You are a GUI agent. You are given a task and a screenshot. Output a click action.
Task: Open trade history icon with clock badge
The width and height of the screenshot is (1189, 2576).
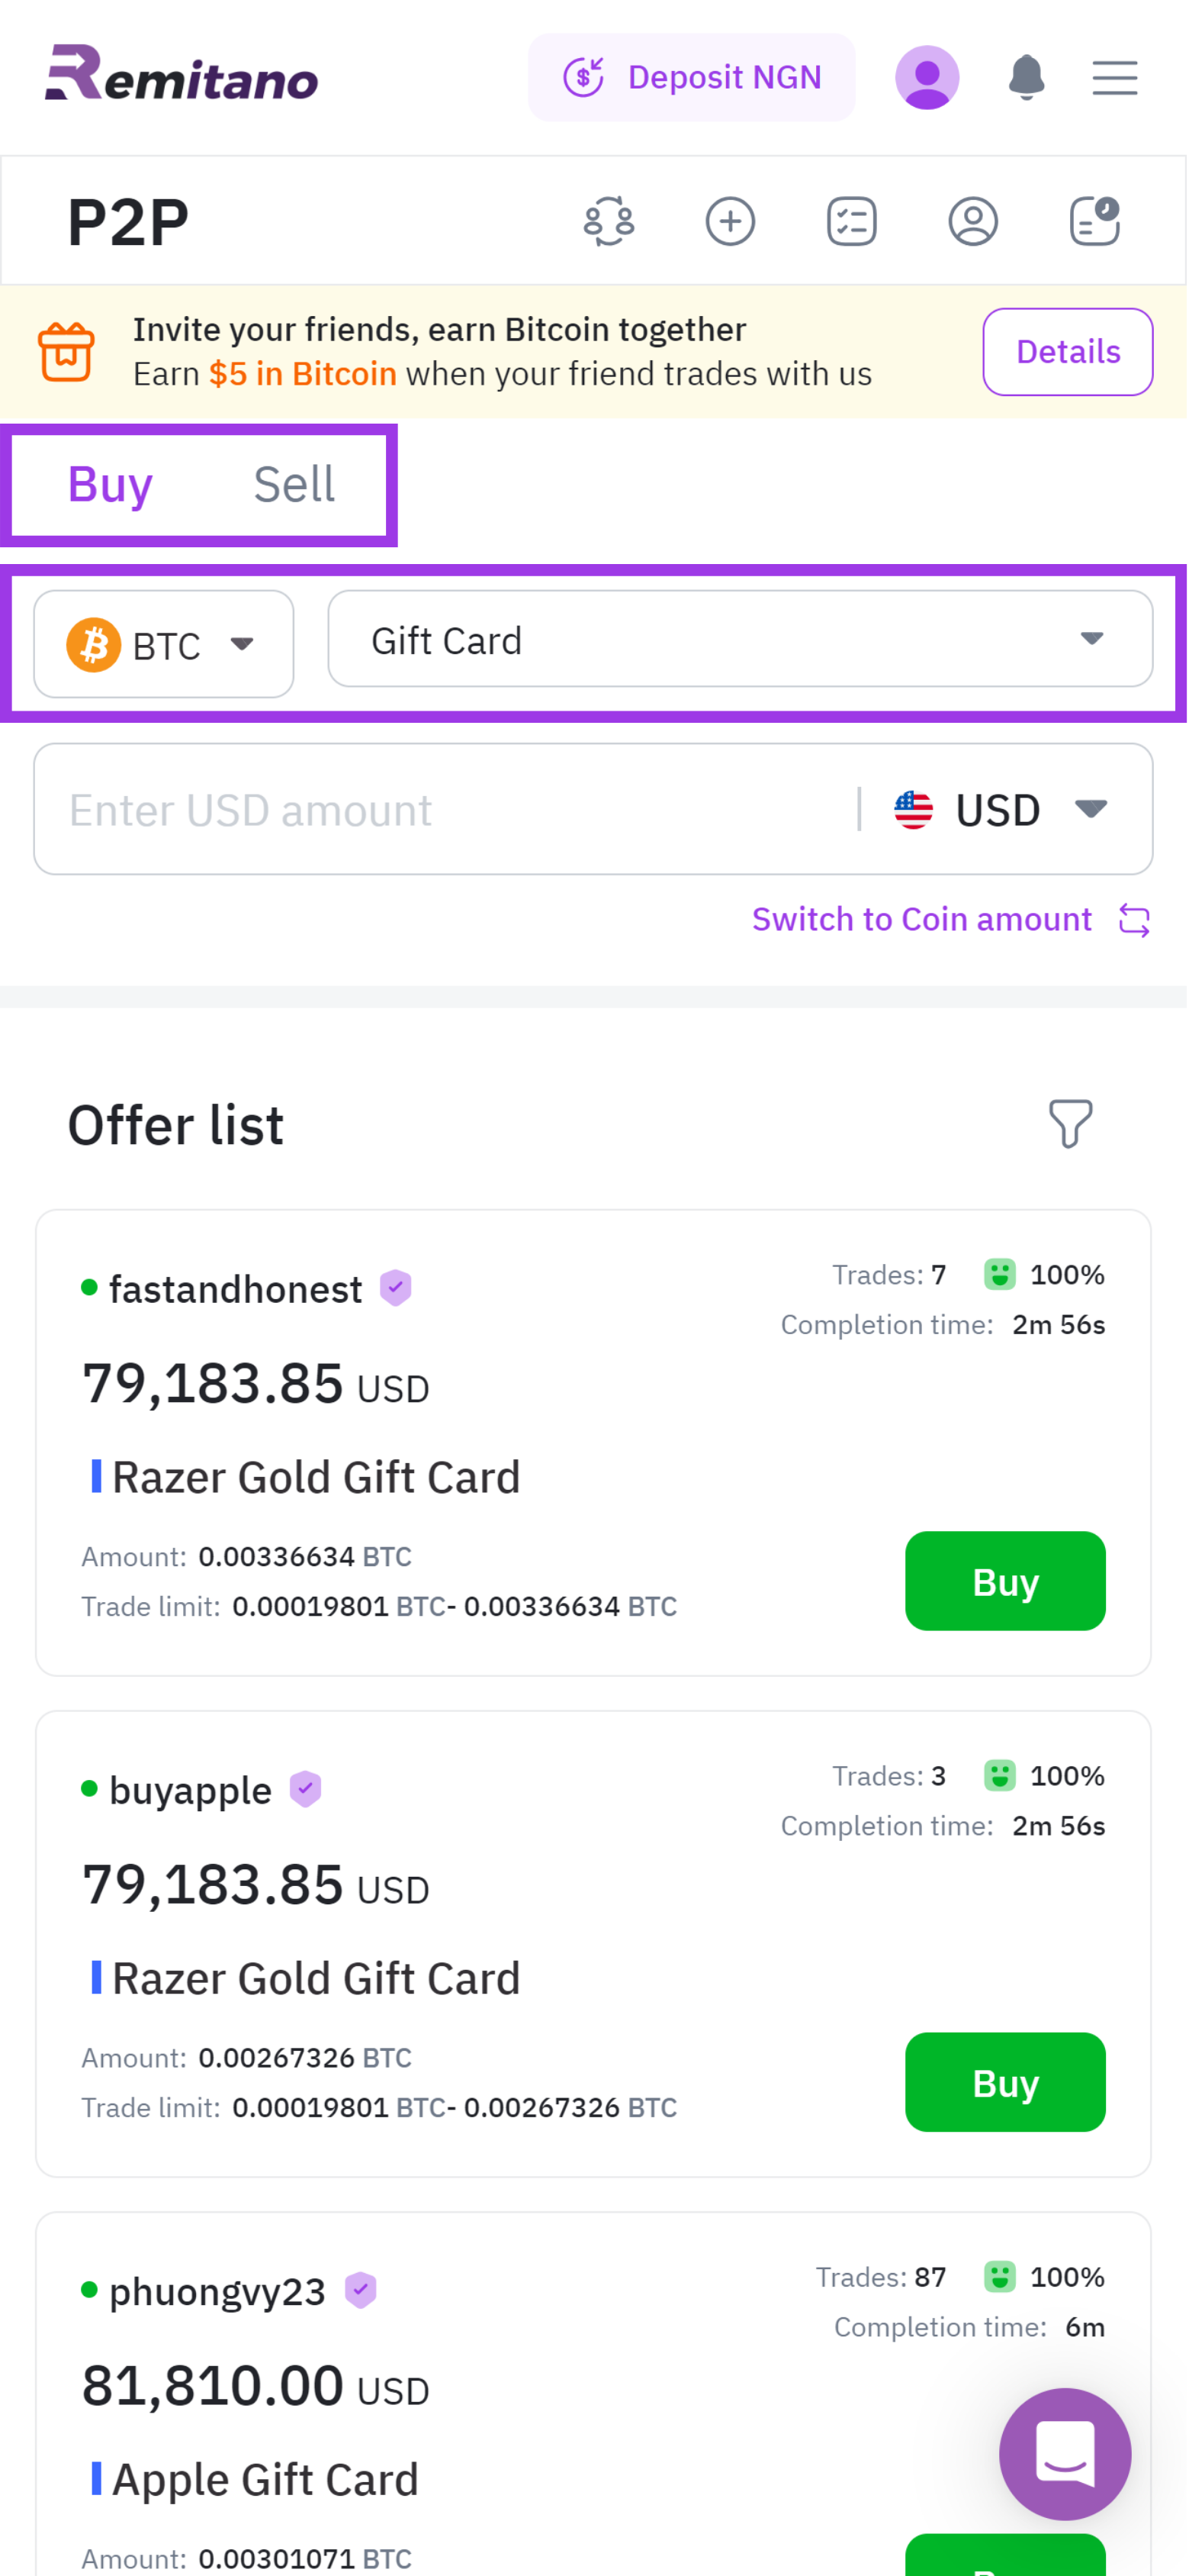point(1093,221)
